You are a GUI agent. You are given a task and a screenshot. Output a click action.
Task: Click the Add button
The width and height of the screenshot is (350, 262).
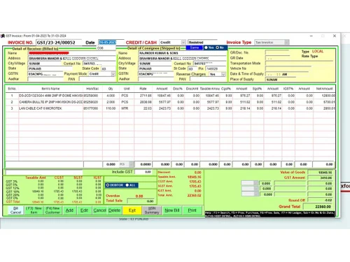click(x=69, y=210)
